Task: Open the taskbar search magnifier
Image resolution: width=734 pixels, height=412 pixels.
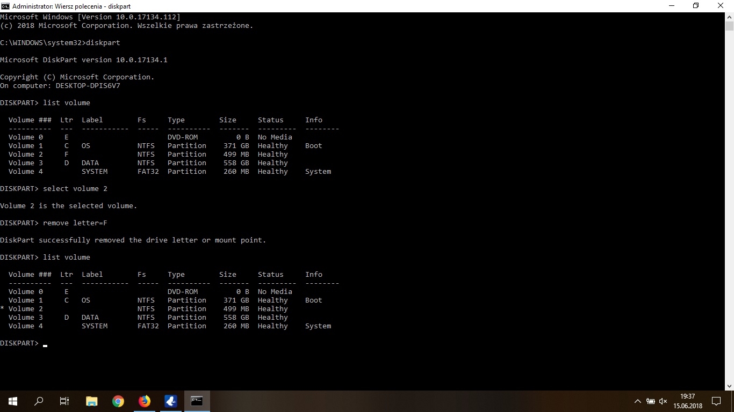Action: coord(39,401)
